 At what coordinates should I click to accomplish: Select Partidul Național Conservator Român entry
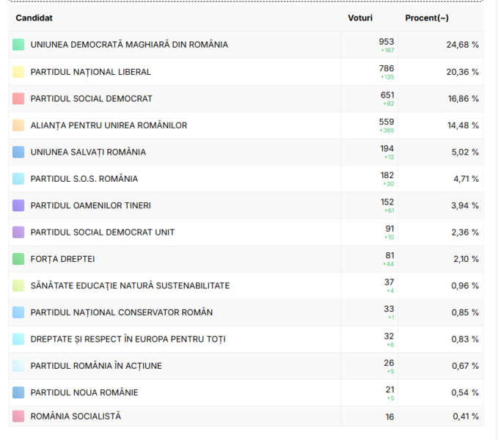click(x=122, y=312)
